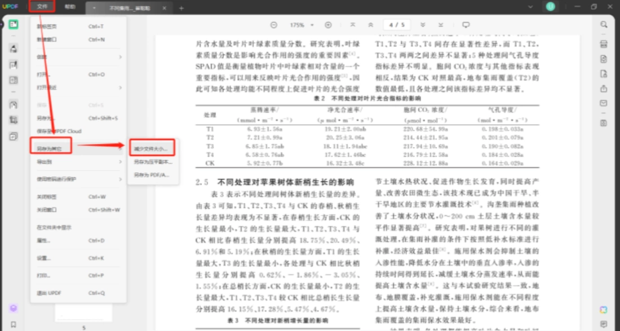Open the crop pages tool in left sidebar
620x331 pixels.
click(x=14, y=120)
